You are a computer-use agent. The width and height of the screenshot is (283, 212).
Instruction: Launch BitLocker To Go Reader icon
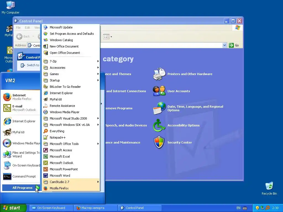tap(46, 87)
